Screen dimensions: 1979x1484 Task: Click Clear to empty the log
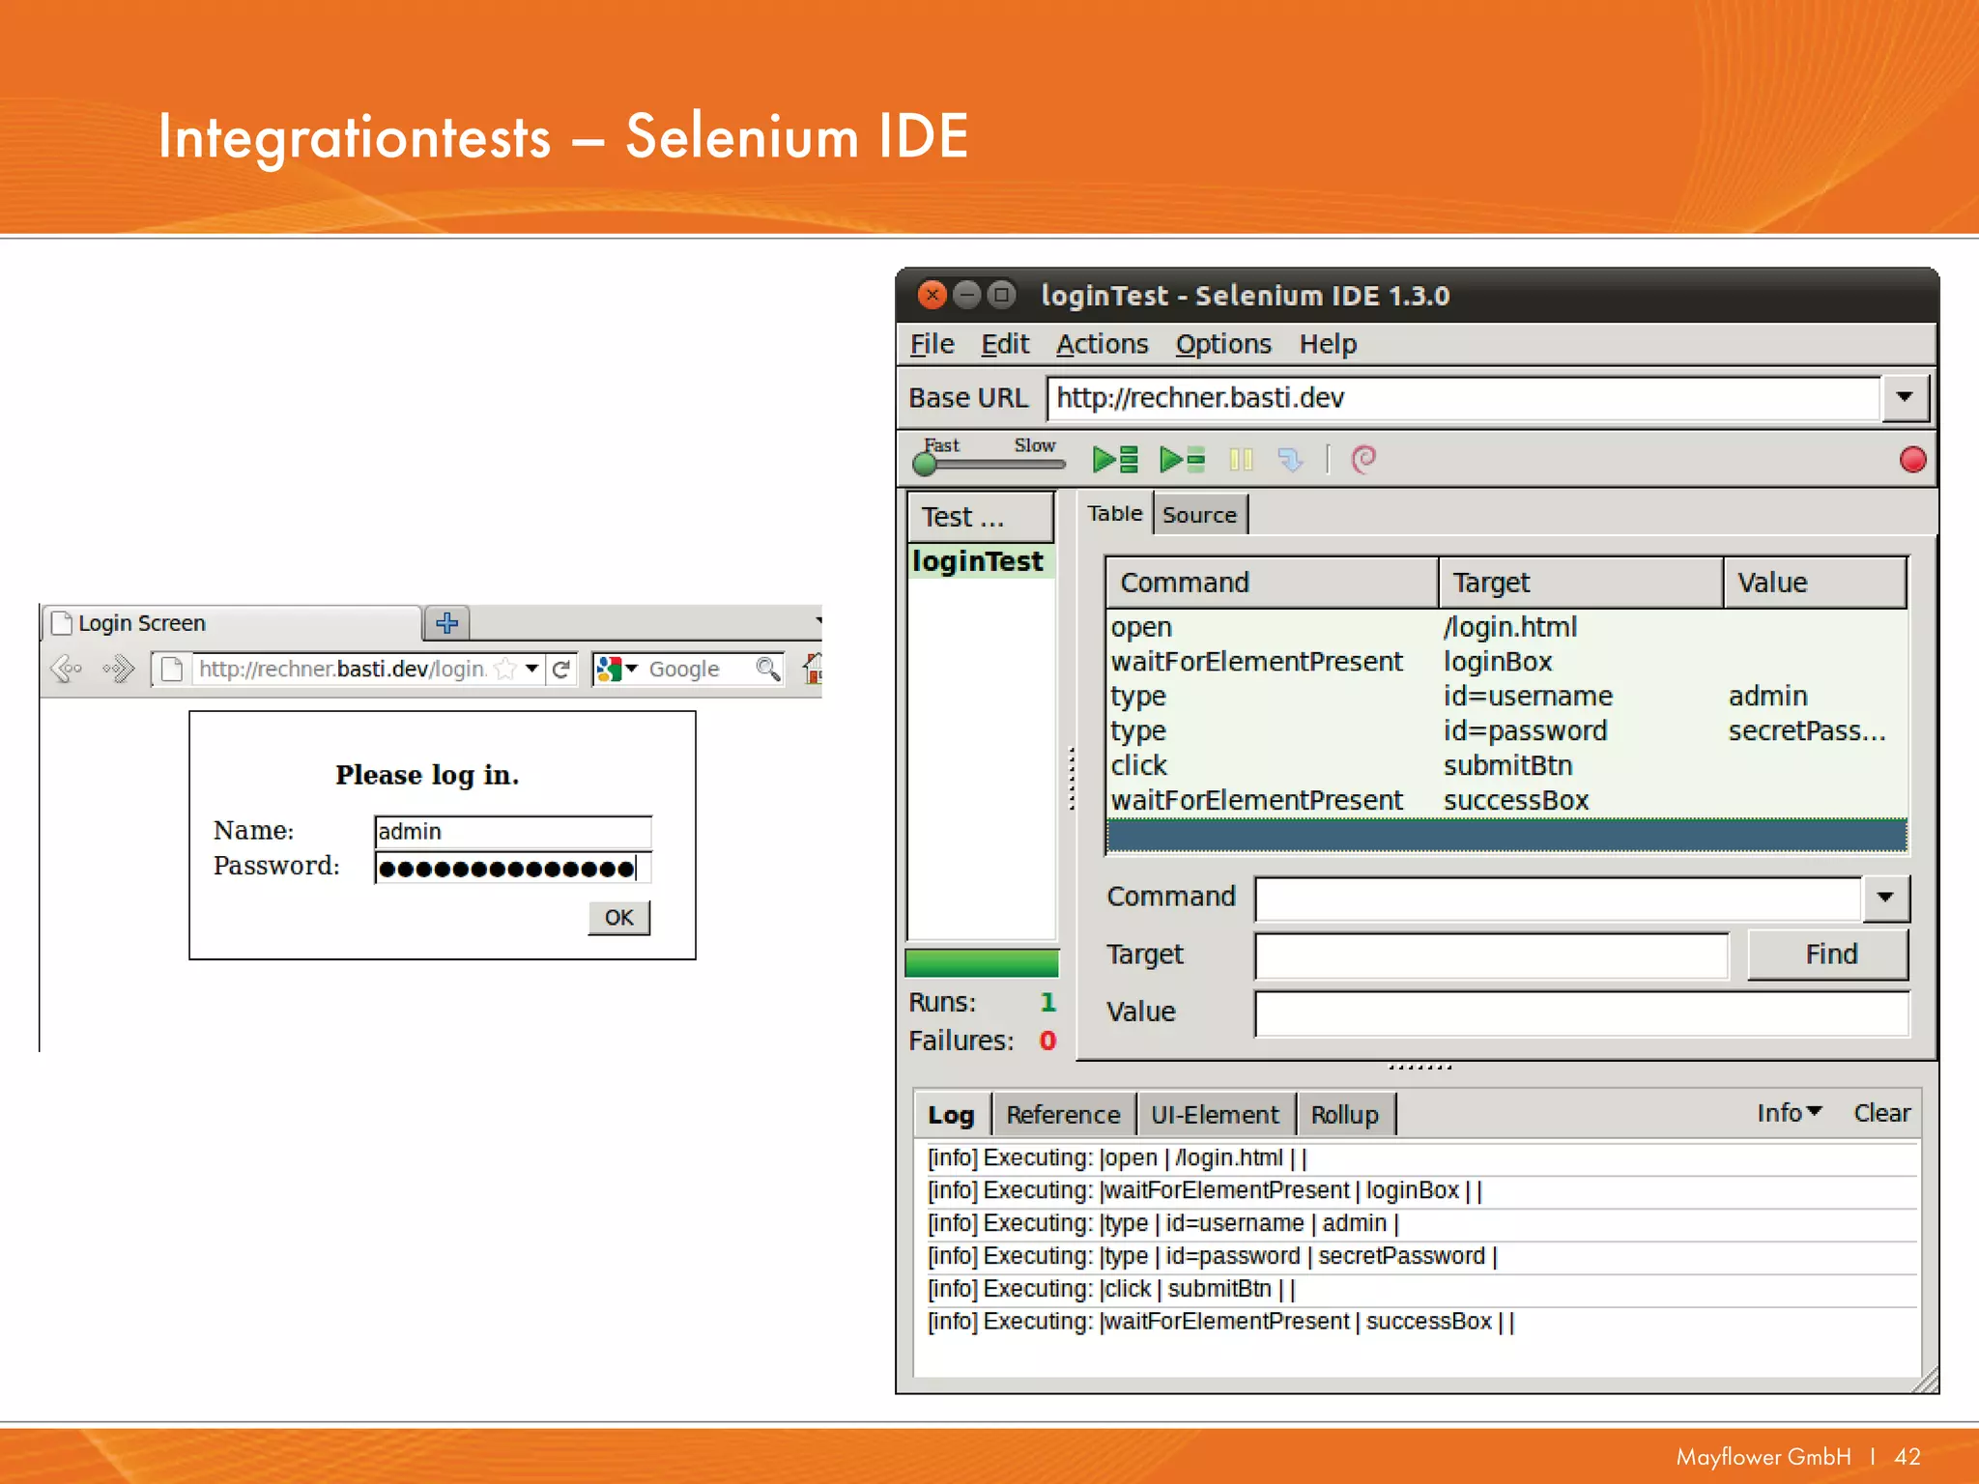coord(1881,1113)
